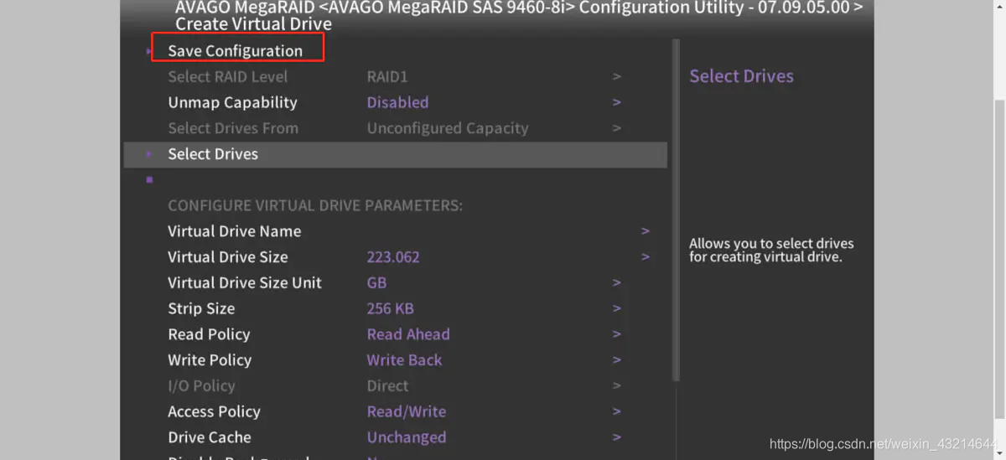Screen dimensions: 1006x460
Task: Expand the chevron on the RAID Level row
Action: 617,77
